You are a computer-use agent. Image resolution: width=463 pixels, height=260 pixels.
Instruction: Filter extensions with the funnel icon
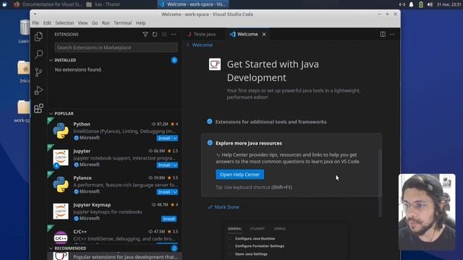click(145, 35)
